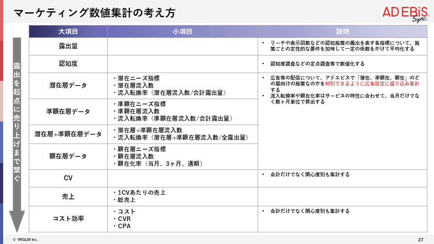
Task: Click the 露出量 row label
Action: [68, 46]
